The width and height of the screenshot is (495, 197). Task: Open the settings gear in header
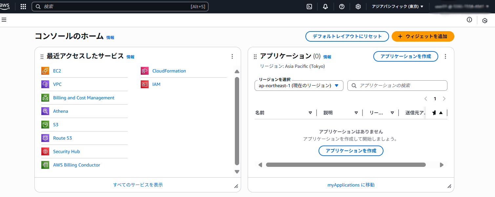click(358, 7)
